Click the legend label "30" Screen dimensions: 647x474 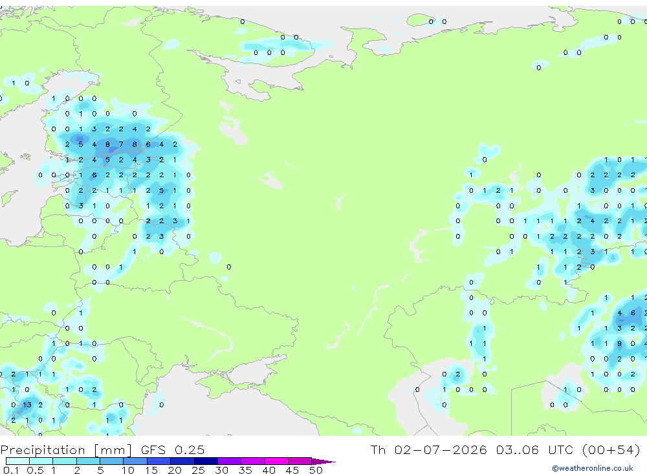[x=221, y=470]
